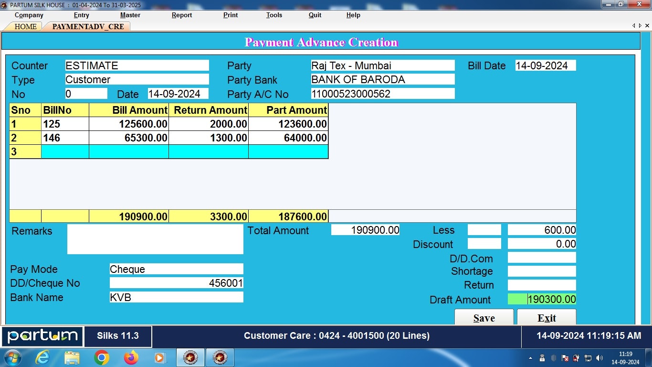Screen dimensions: 652x367
Task: Open the Counter selector showing ESTIMATE
Action: click(x=137, y=65)
